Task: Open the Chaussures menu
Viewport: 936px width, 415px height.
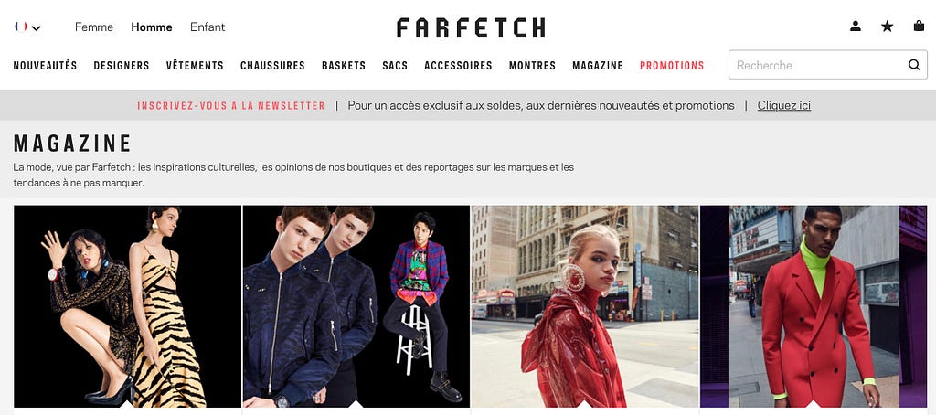Action: pos(272,66)
